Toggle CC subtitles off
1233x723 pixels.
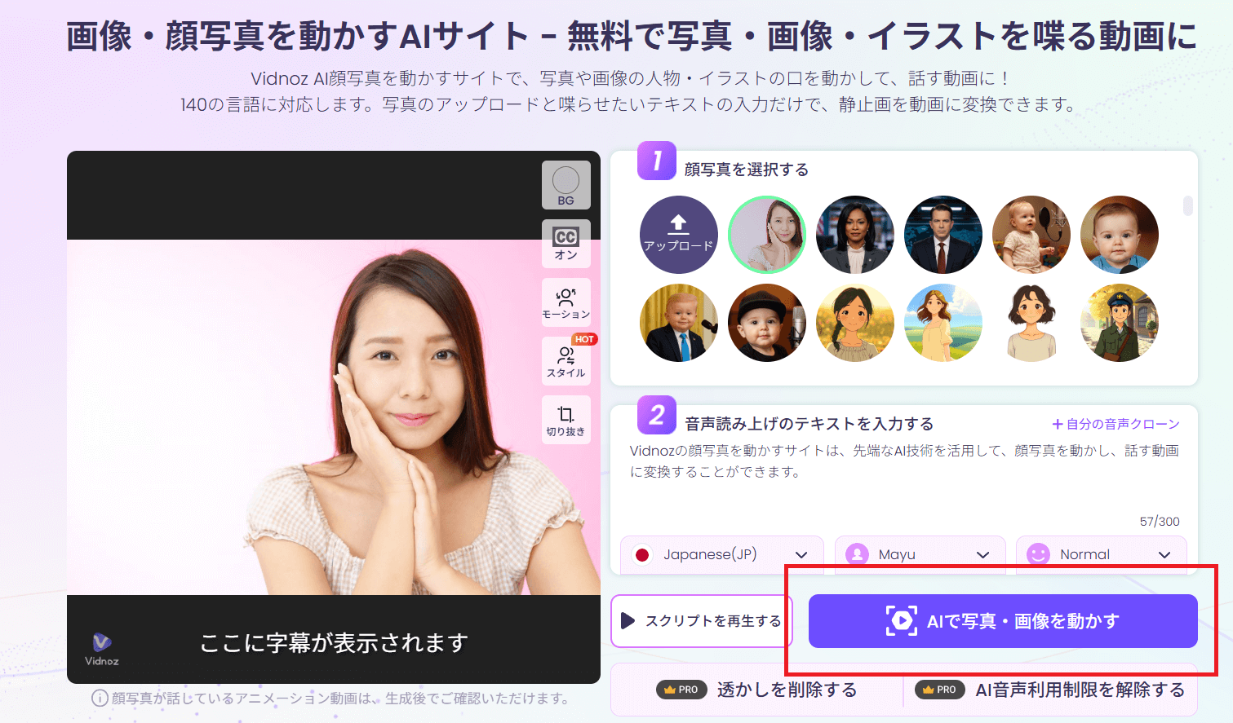tap(565, 243)
